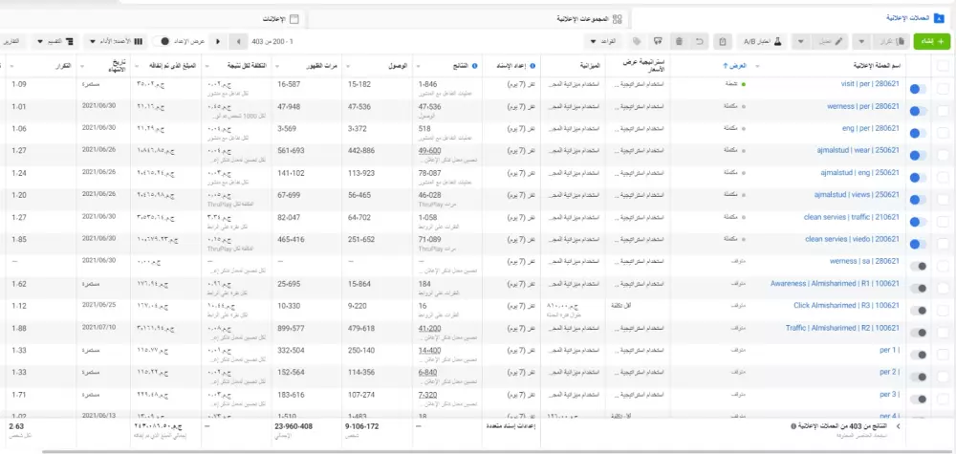This screenshot has height=454, width=956.
Task: Open the dropdown arrow next to Edit
Action: (x=800, y=41)
